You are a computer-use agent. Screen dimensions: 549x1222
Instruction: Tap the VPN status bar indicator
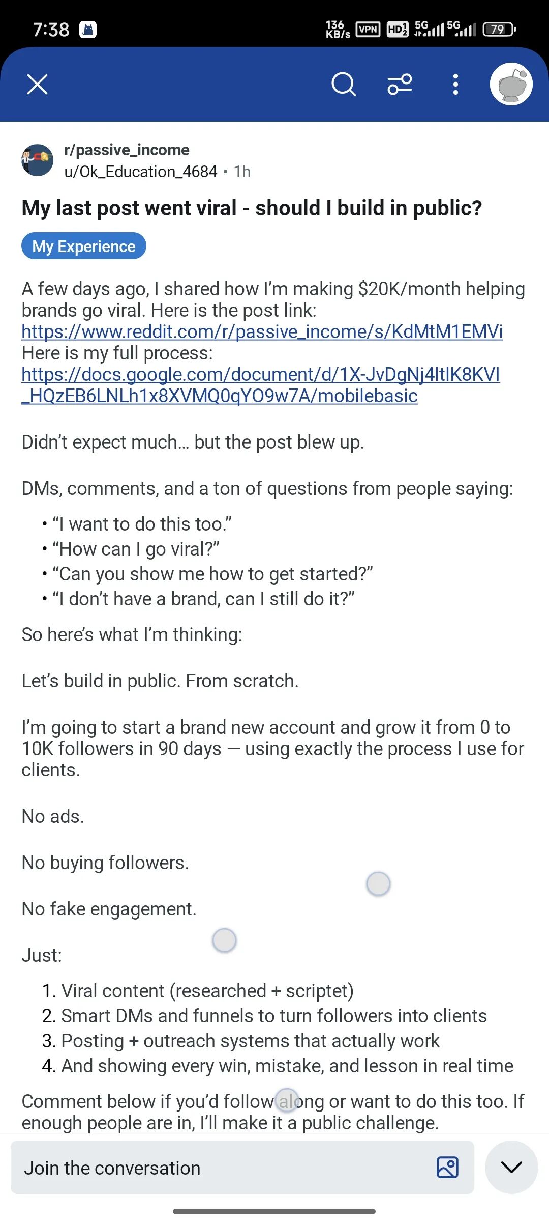[368, 30]
